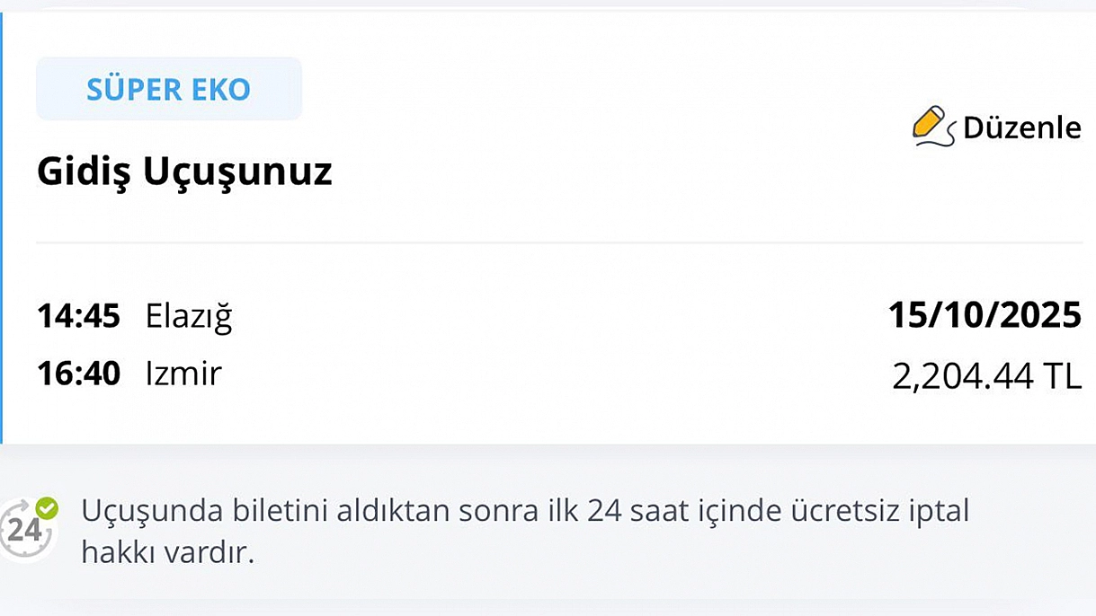1096x616 pixels.
Task: Select the Gidiş Uçuşunuz heading
Action: point(184,172)
